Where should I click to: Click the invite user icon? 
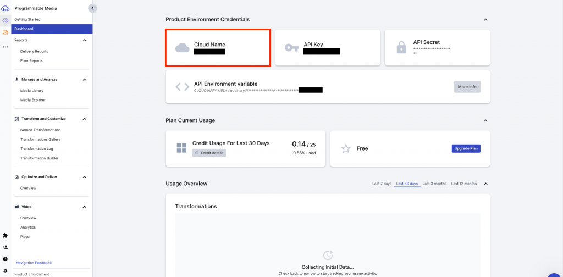(5, 247)
